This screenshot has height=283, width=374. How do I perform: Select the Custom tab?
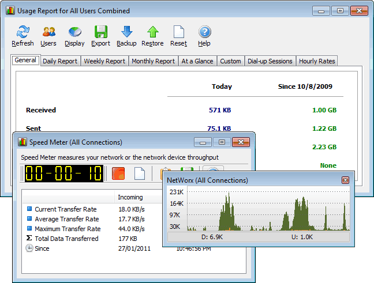pyautogui.click(x=230, y=61)
